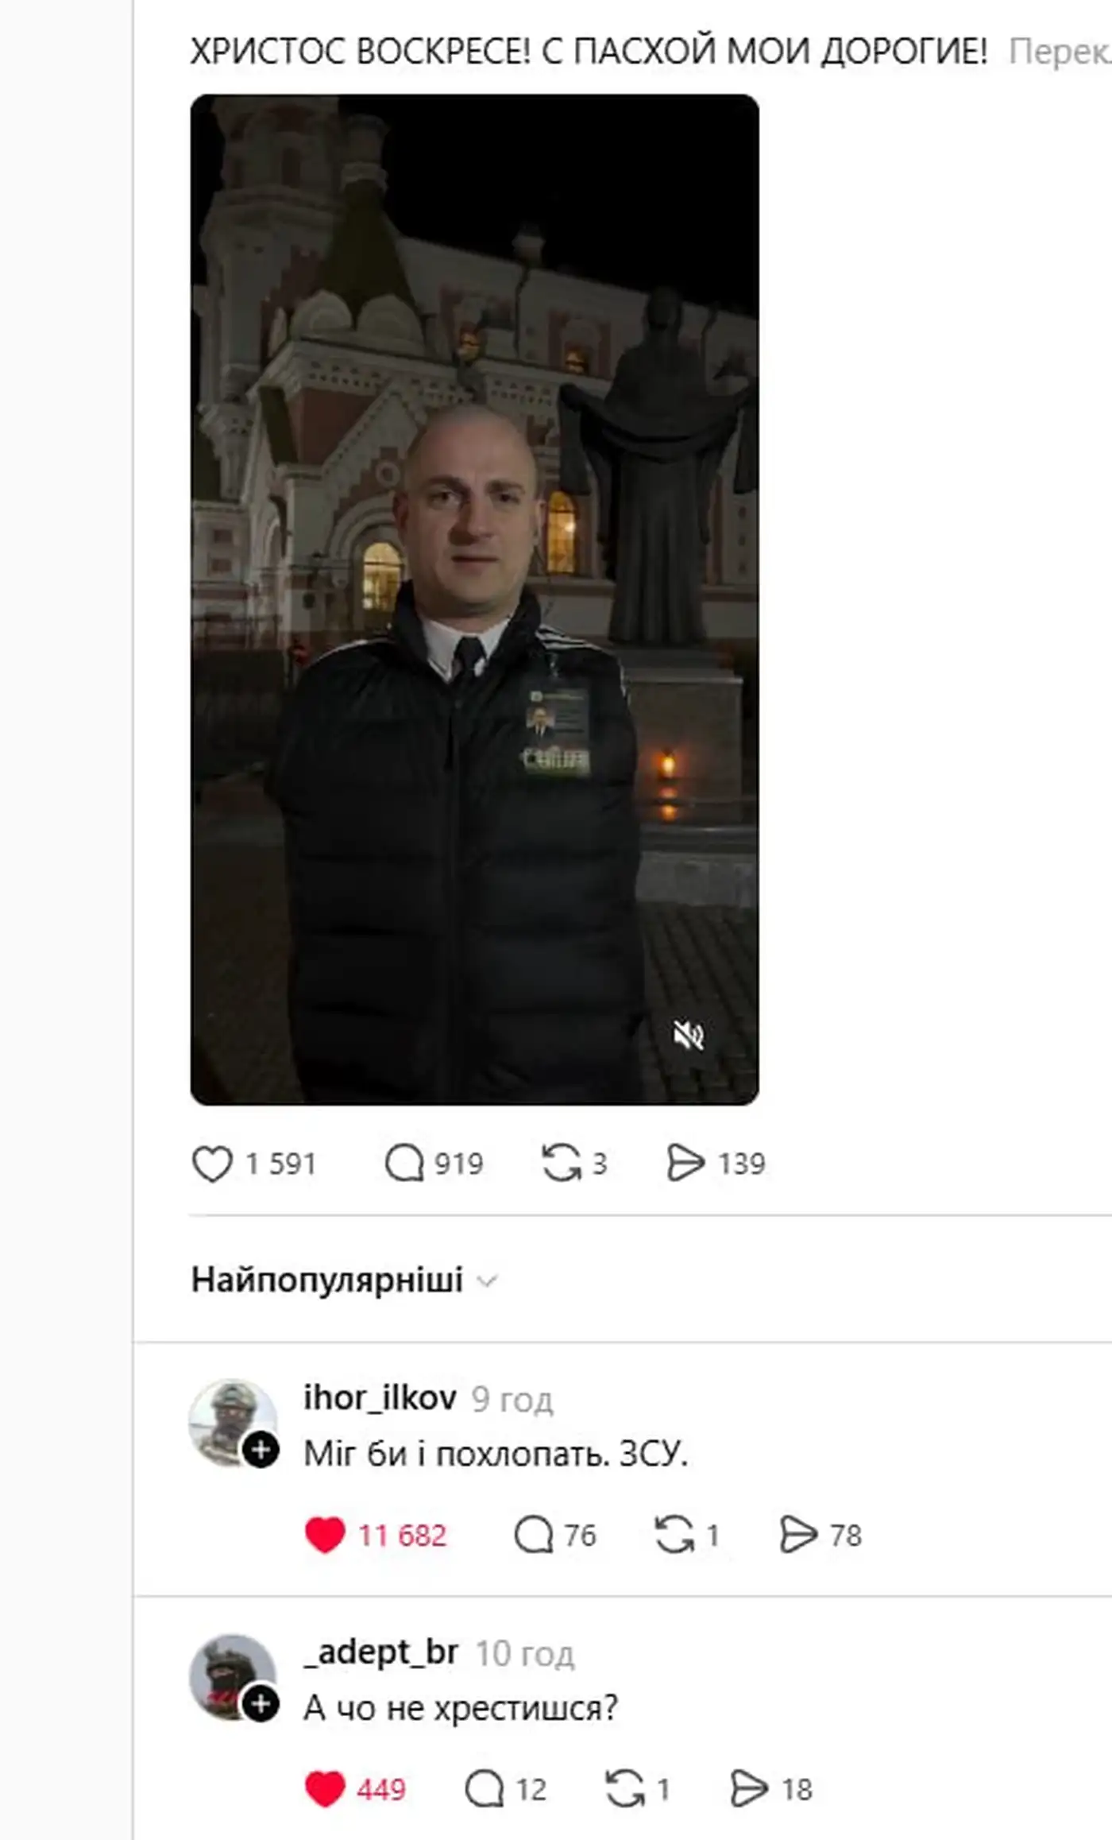
Task: Click the chevron next to Найпопулярніші
Action: [x=486, y=1281]
